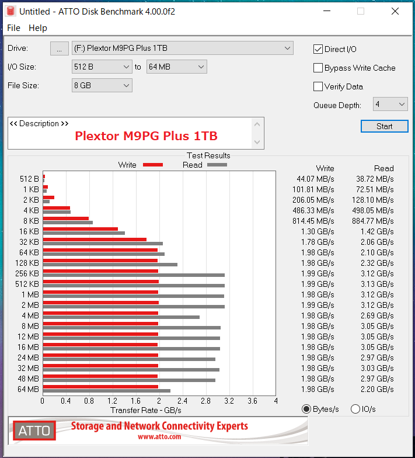Close the ATTO Disk Benchmark window
Screen dimensions: 415x458
pyautogui.click(x=395, y=11)
